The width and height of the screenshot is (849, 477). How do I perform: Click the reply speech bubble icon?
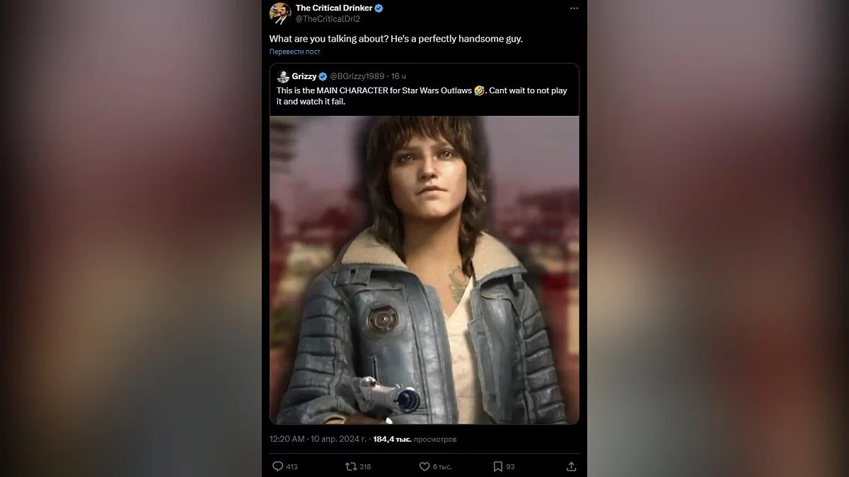tap(278, 466)
